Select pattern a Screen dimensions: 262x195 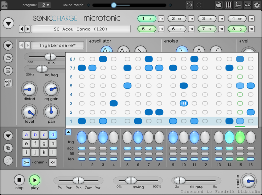point(26,135)
